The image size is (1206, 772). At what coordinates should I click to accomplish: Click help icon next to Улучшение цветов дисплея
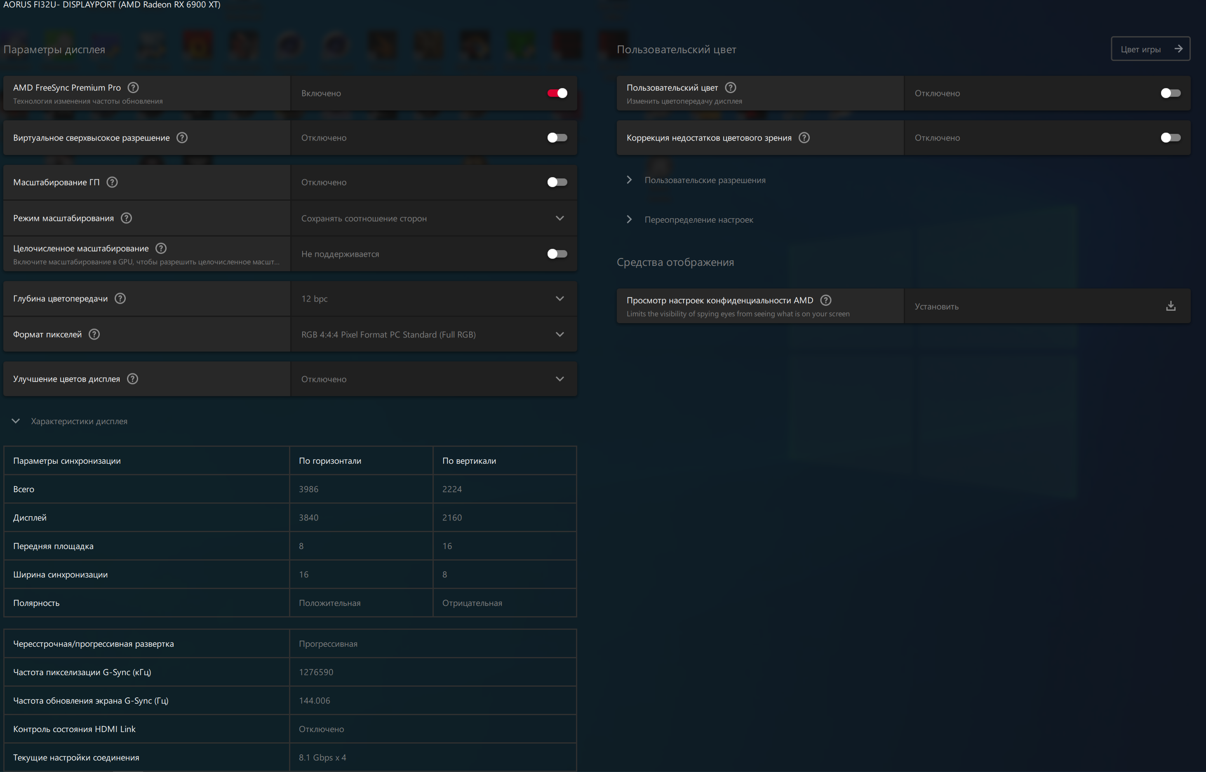132,378
